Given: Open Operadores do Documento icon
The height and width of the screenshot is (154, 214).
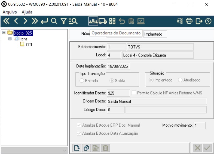Looking at the screenshot, I should 93,21.
